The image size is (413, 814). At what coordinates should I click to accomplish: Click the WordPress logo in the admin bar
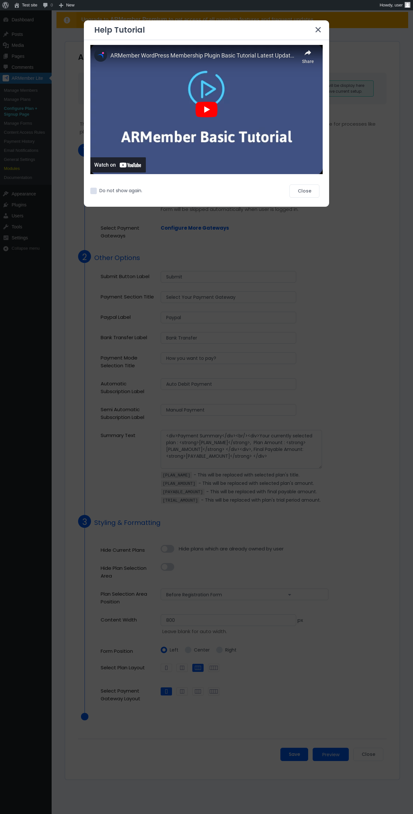(x=5, y=5)
